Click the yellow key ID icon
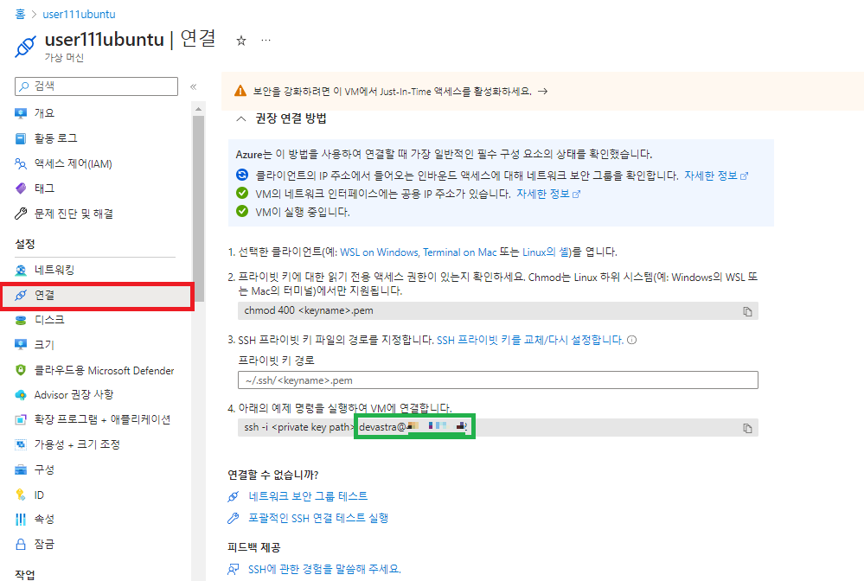The width and height of the screenshot is (864, 581). coord(21,495)
